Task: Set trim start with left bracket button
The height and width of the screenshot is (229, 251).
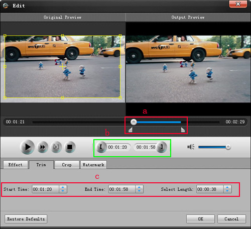Action: (101, 147)
